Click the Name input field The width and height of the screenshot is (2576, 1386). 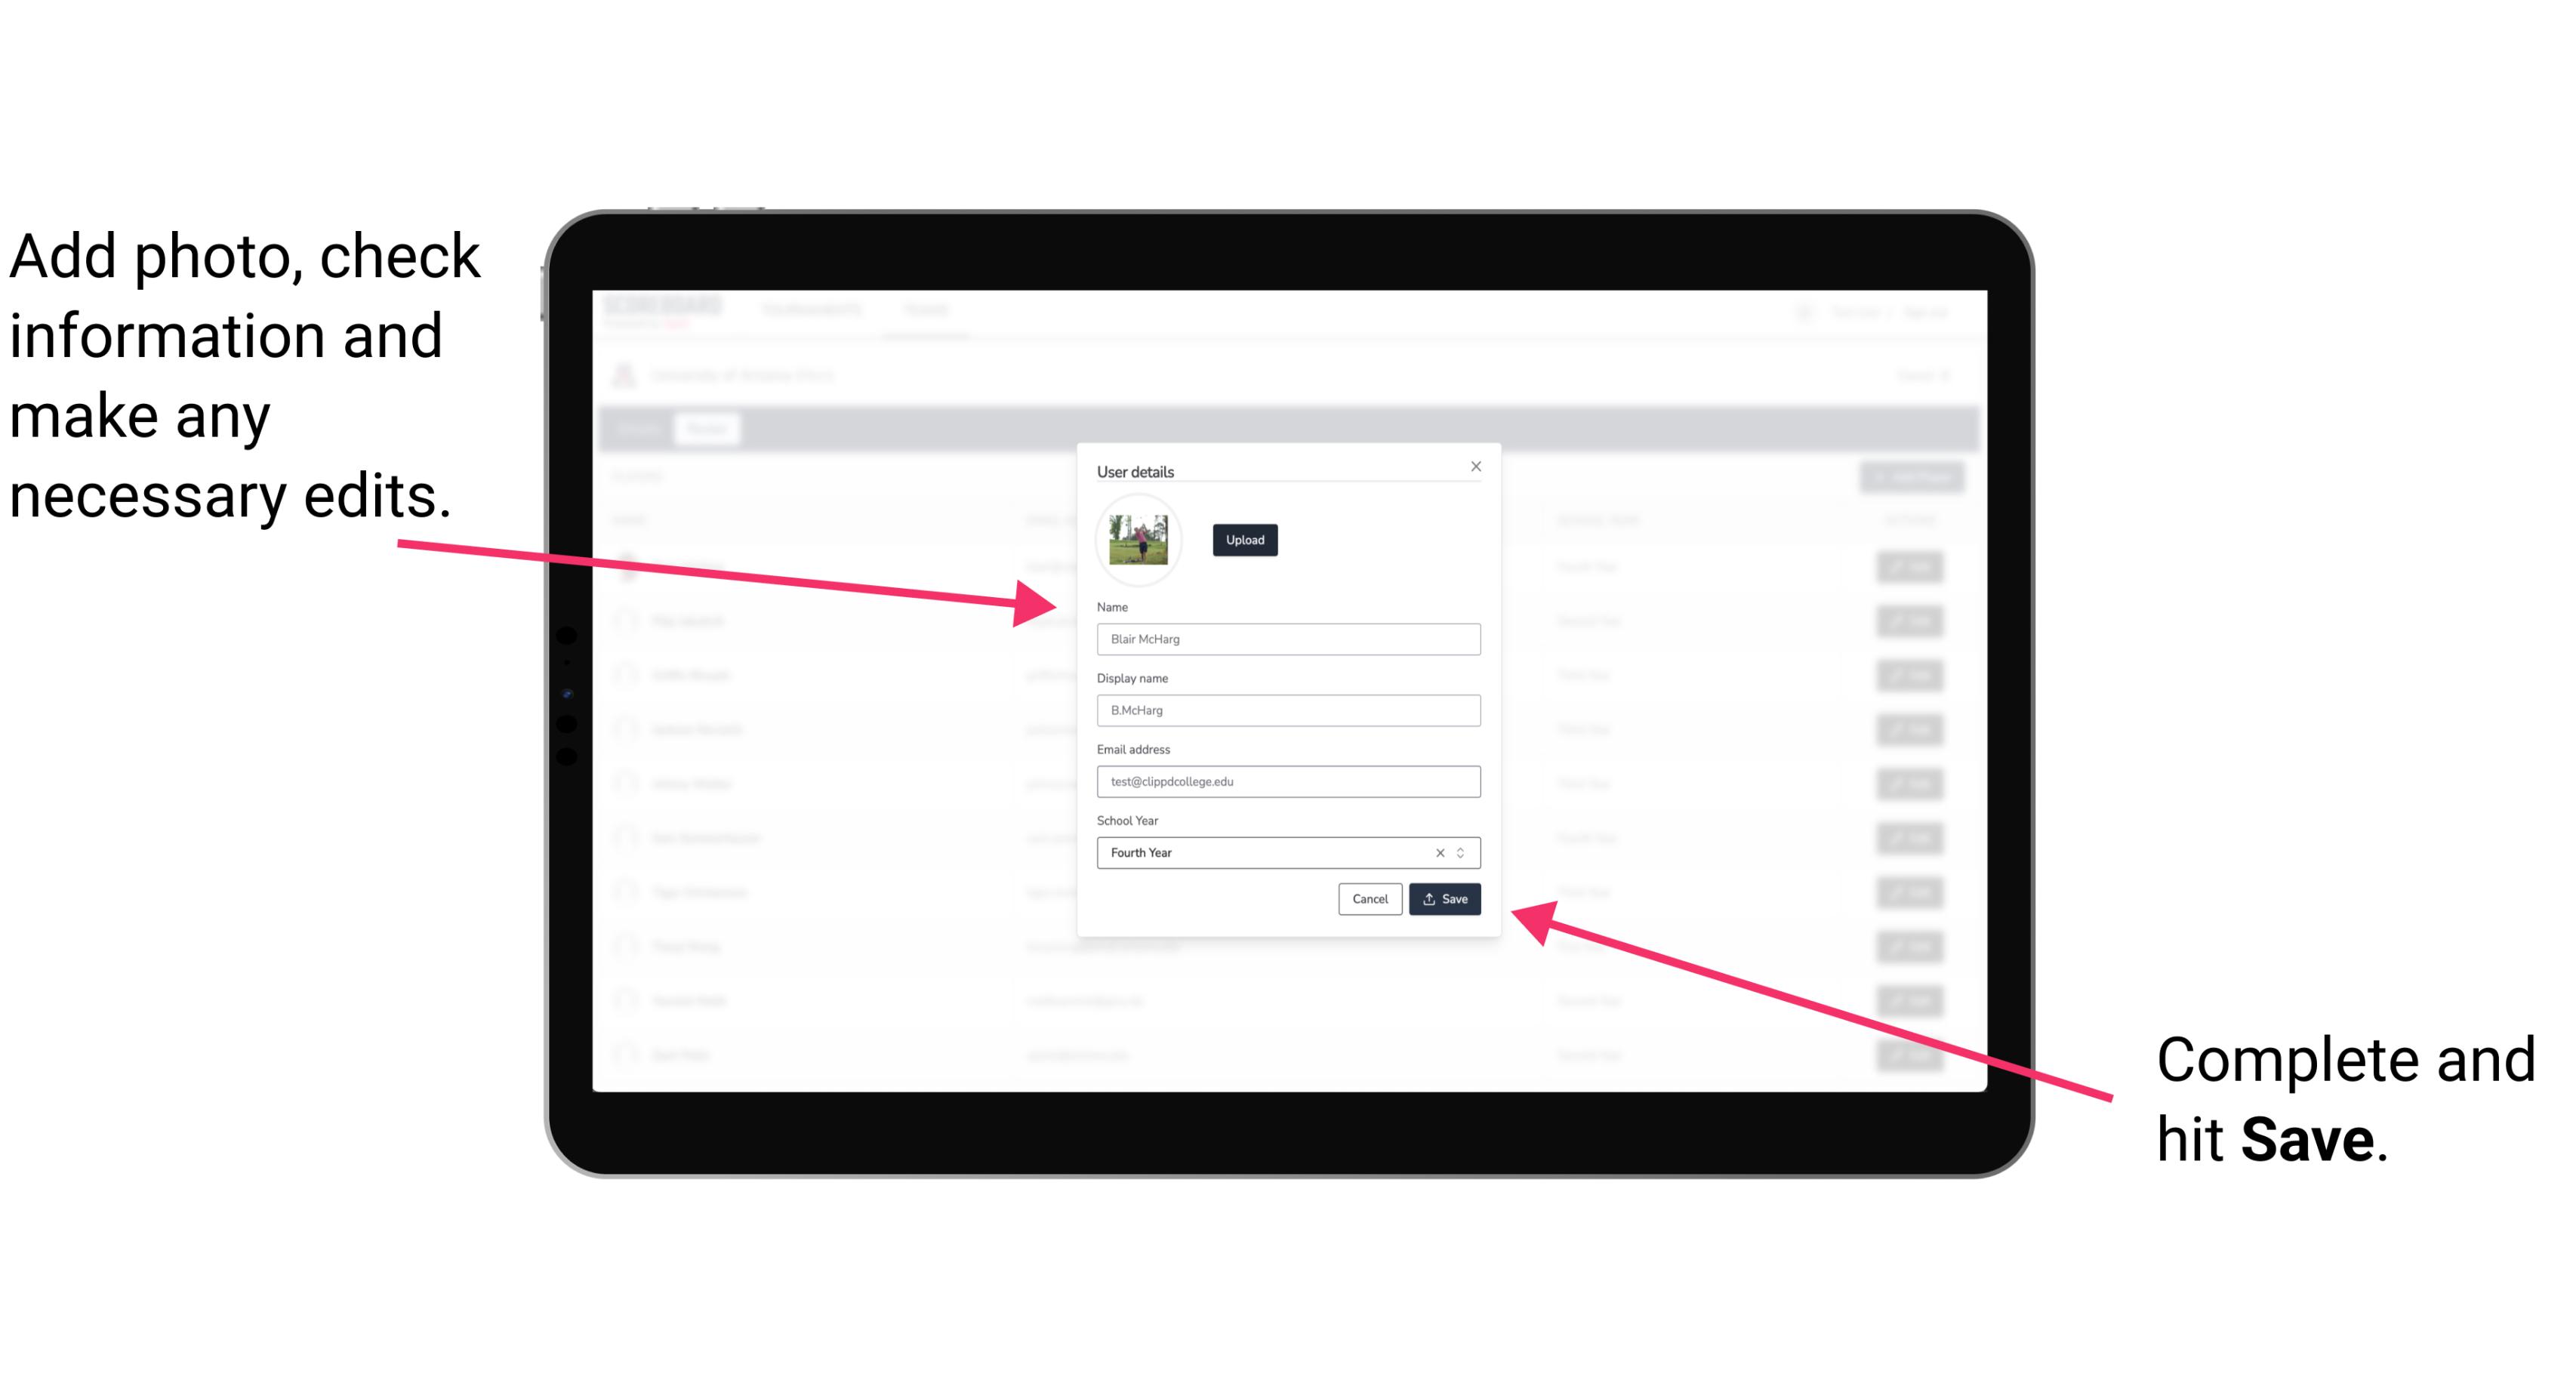(x=1289, y=639)
